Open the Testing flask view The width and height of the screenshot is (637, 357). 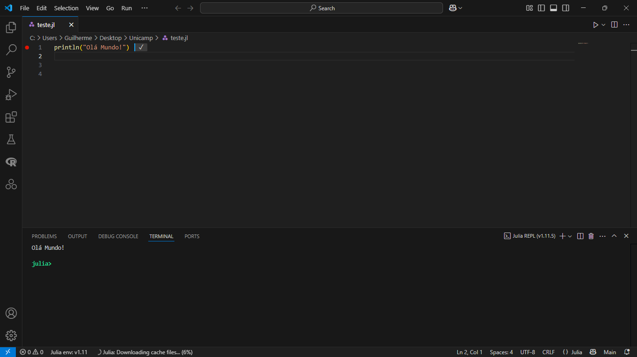pos(11,139)
